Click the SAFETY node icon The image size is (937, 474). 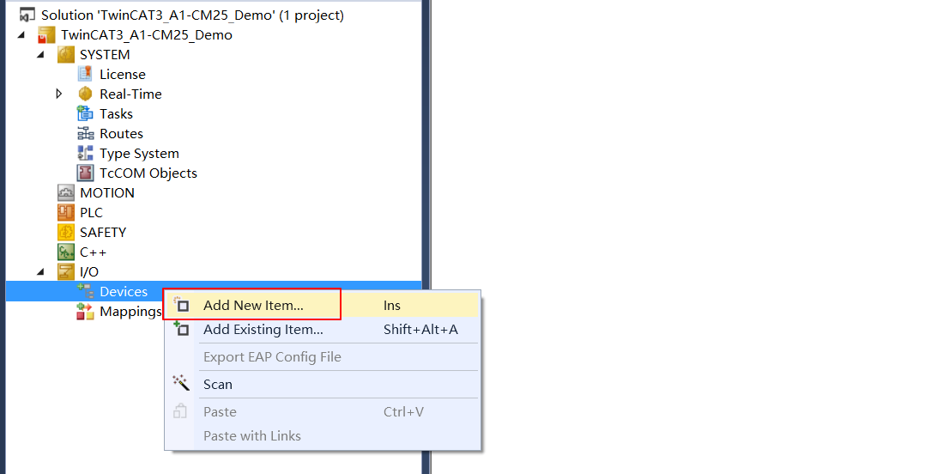tap(66, 232)
